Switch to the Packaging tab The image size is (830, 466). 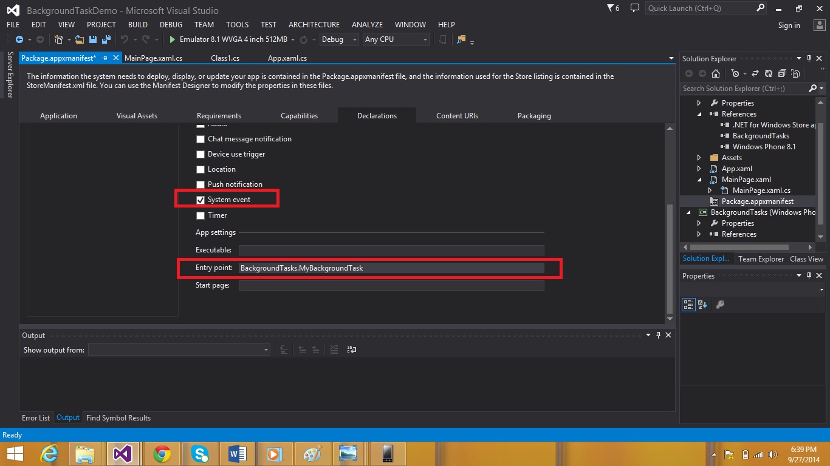(x=534, y=116)
